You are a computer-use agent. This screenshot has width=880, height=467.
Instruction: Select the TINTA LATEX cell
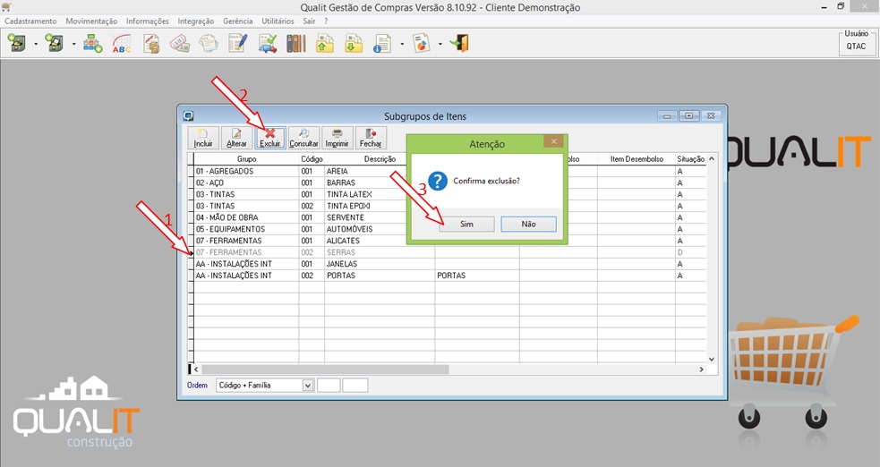[380, 194]
